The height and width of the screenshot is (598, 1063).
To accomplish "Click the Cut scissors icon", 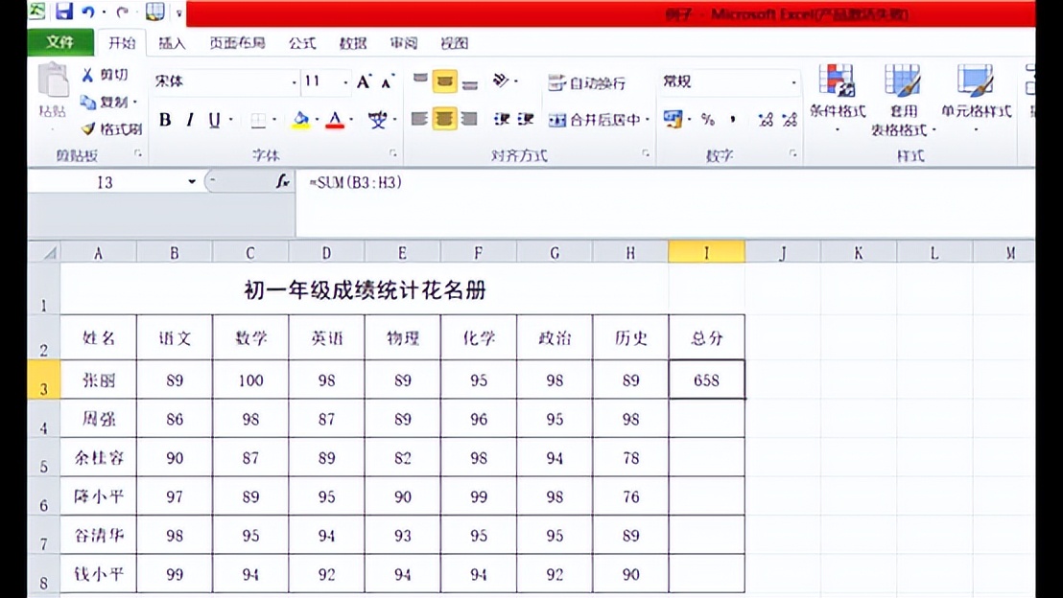I will click(87, 75).
